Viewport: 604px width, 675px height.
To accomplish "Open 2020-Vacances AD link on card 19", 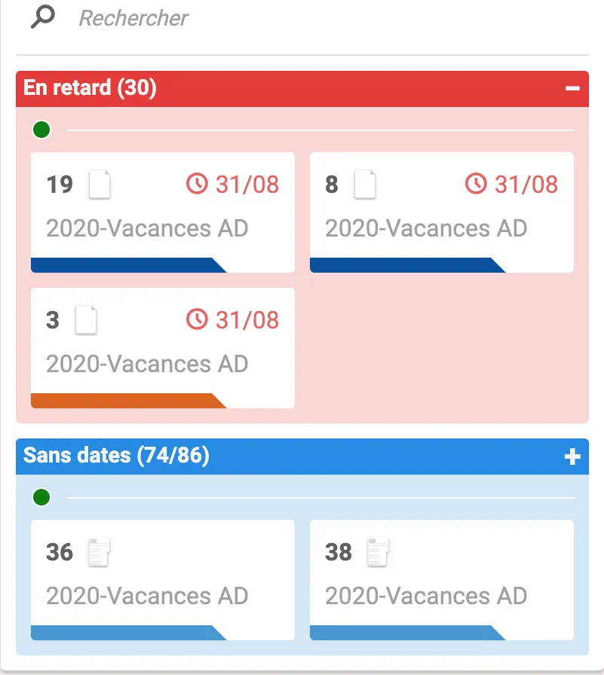I will [147, 228].
